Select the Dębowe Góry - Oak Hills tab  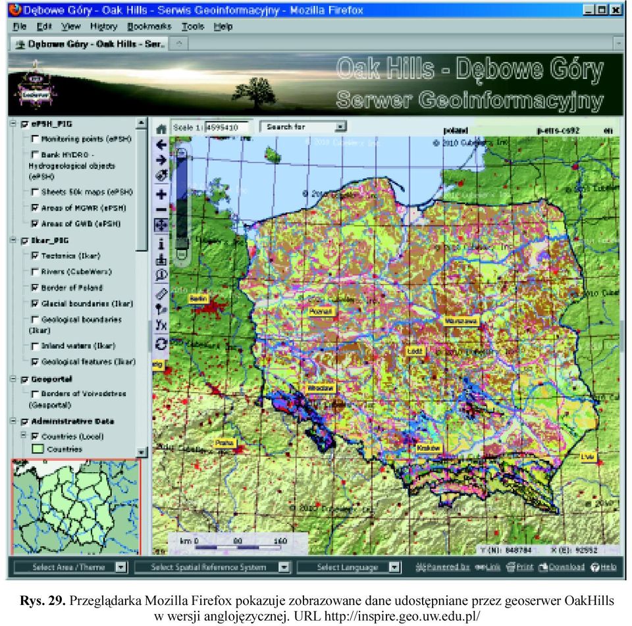click(x=90, y=44)
